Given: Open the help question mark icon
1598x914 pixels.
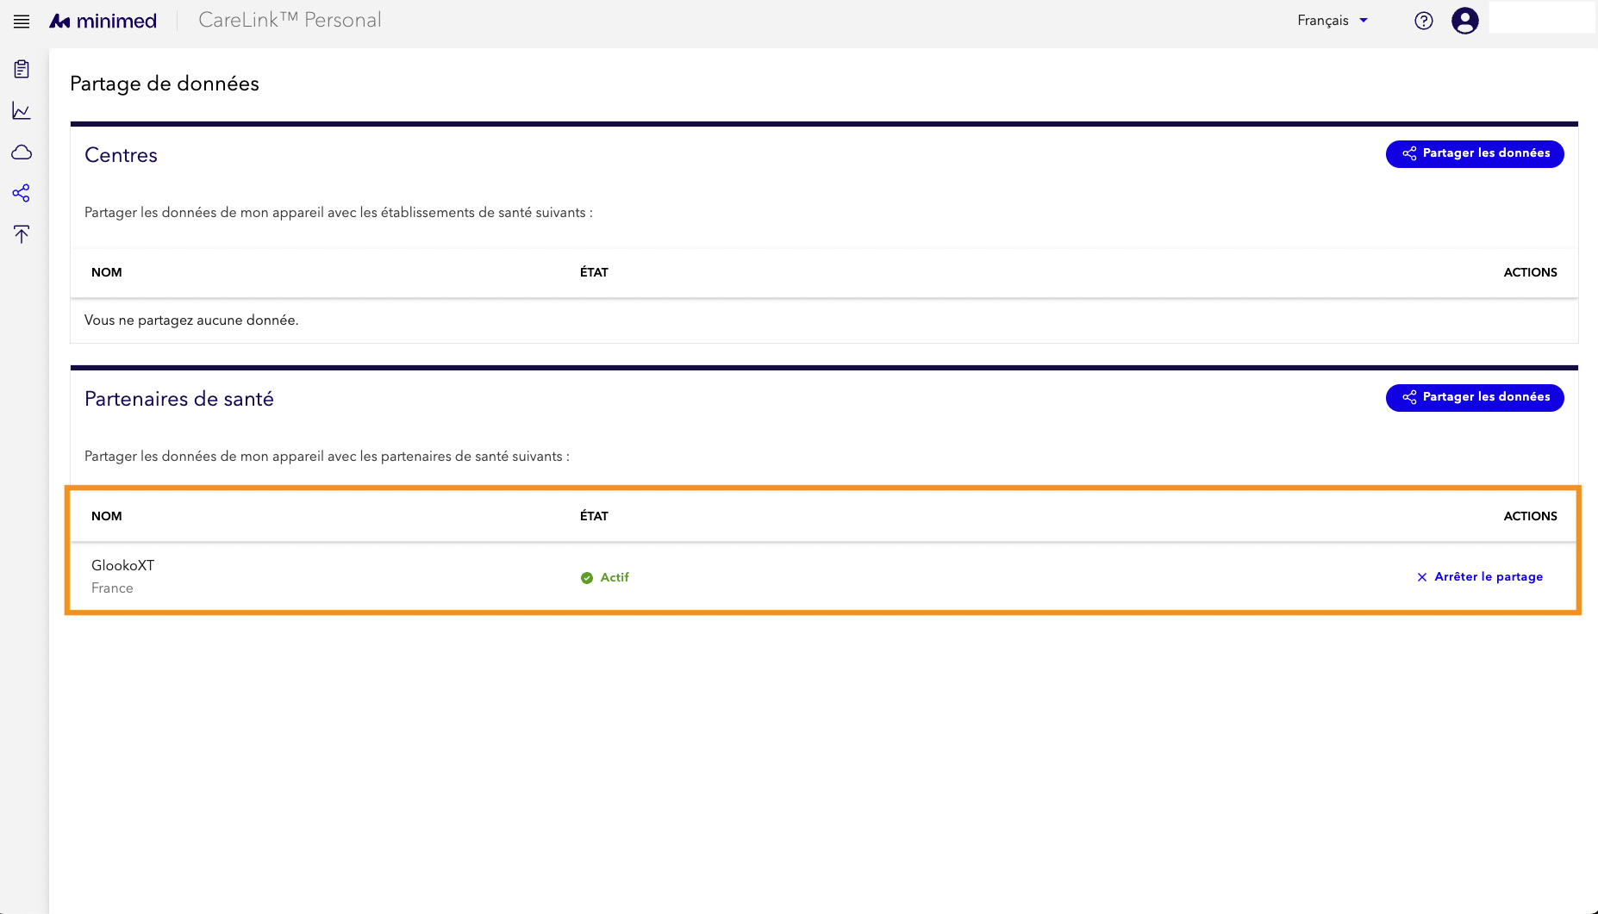Looking at the screenshot, I should [x=1424, y=21].
